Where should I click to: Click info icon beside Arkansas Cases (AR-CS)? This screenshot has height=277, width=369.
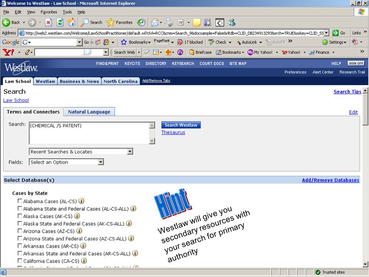tap(83, 246)
